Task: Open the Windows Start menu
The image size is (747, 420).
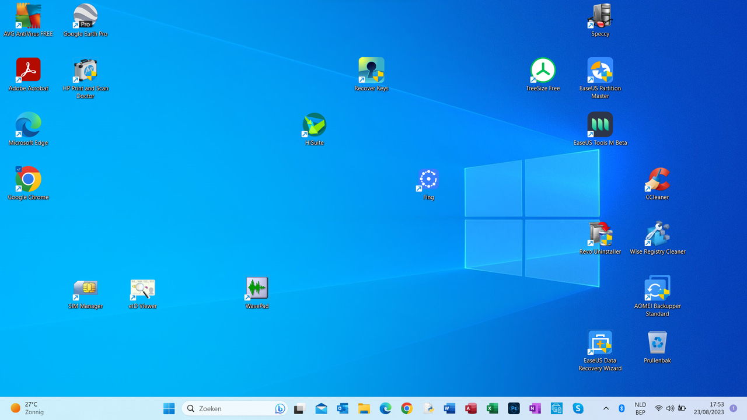Action: tap(169, 408)
